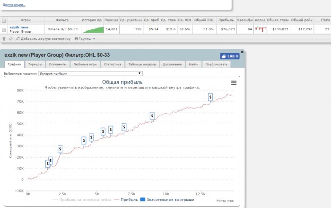The image size is (331, 208).
Task: Toggle Значительные выигрыши legend swatch
Action: [143, 199]
